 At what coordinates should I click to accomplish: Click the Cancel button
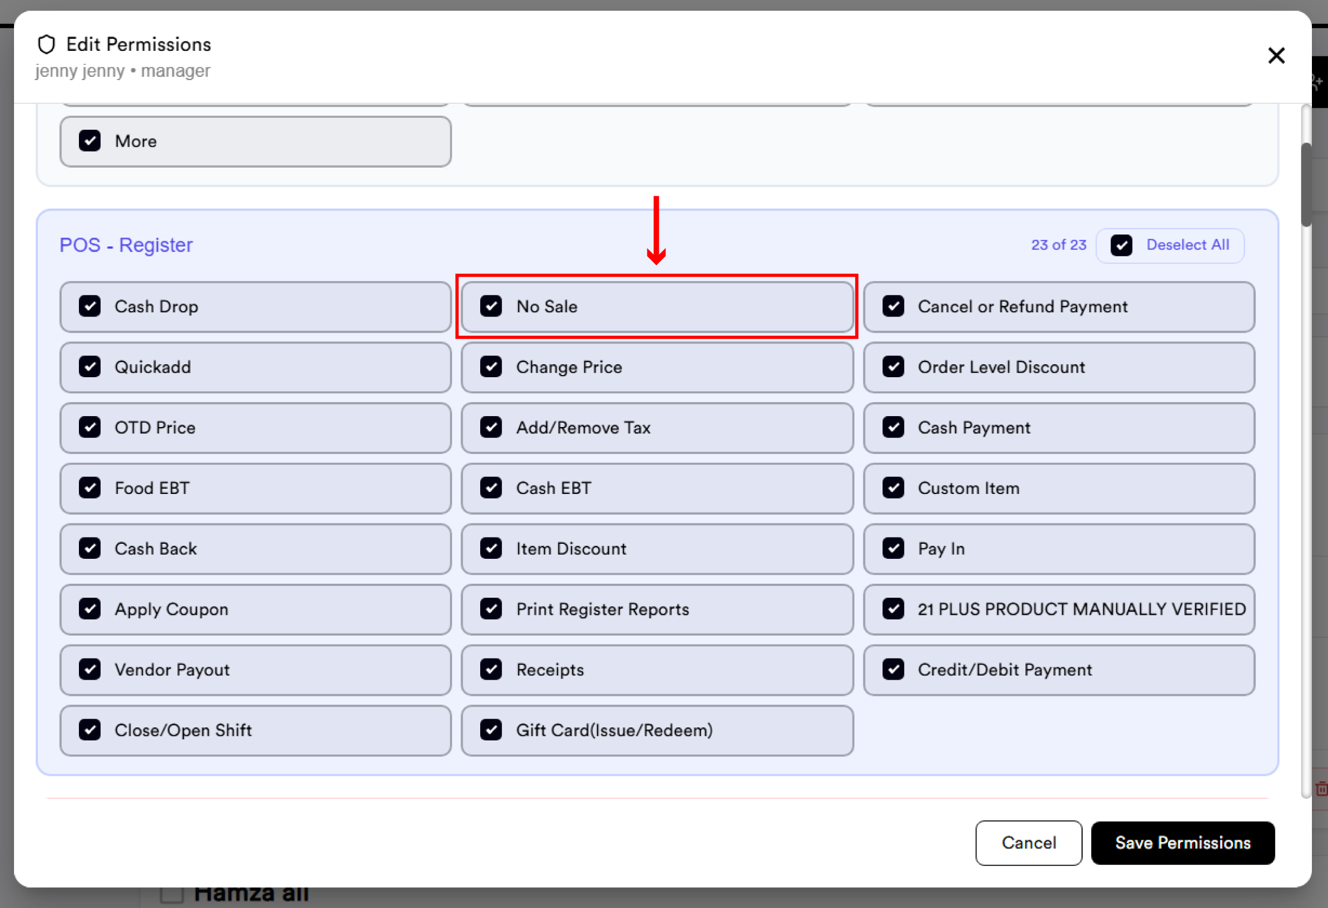(x=1028, y=843)
